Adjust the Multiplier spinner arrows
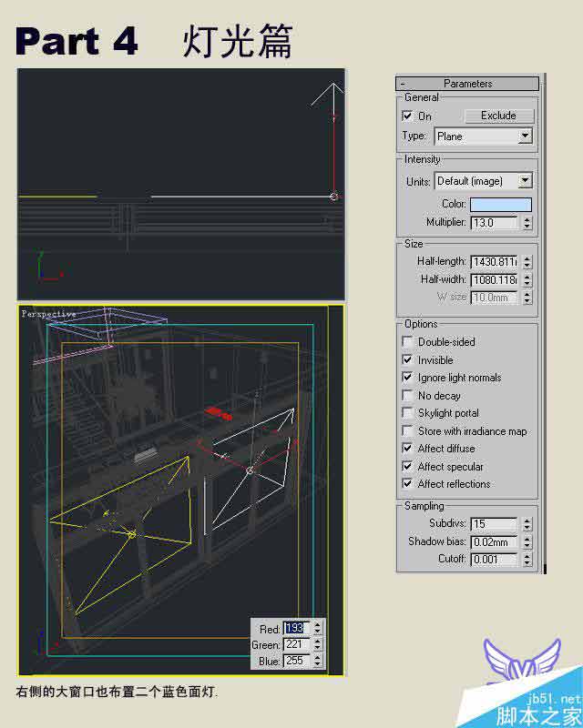The width and height of the screenshot is (583, 728). pos(527,222)
